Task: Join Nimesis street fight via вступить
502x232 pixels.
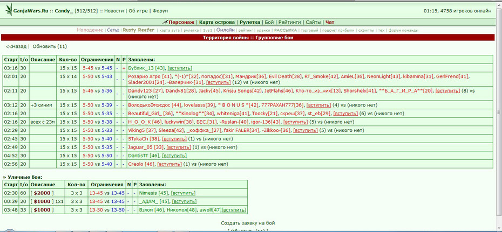Action: tap(183, 193)
